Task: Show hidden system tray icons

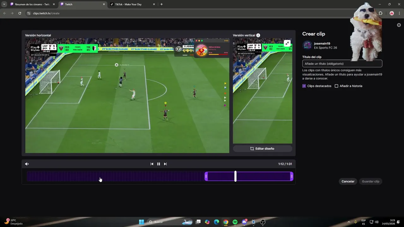Action: (349, 222)
